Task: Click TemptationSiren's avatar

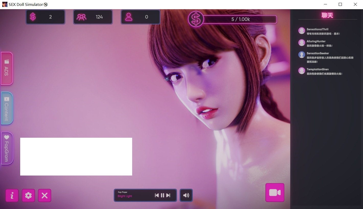Action: (x=302, y=71)
